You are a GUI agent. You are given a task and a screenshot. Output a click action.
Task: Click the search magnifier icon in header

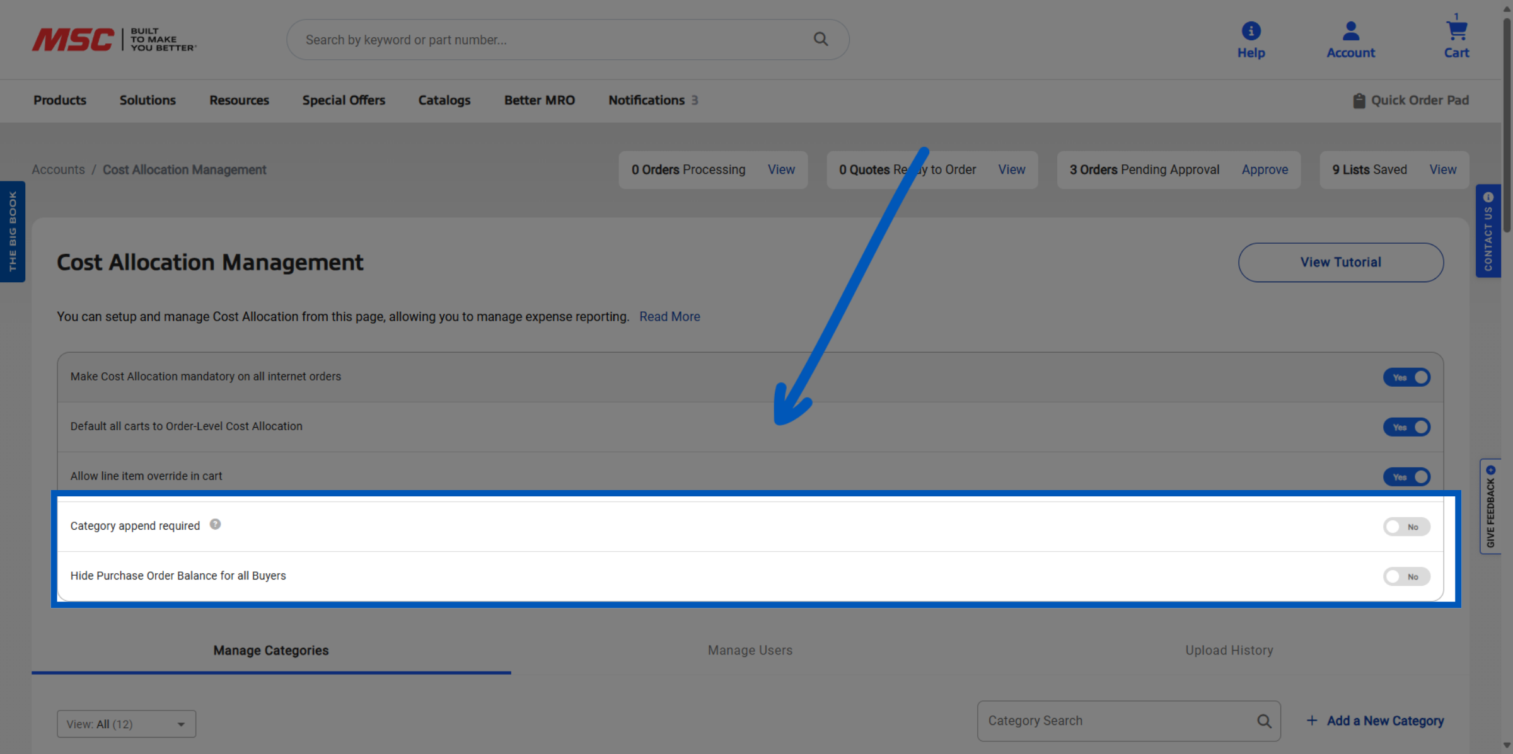(820, 39)
